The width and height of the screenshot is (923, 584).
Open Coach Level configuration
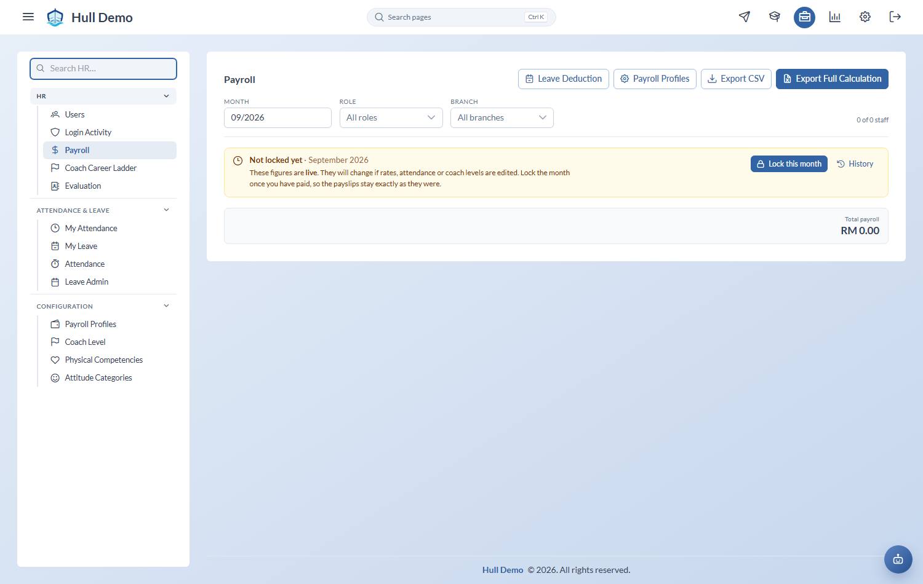coord(110,342)
